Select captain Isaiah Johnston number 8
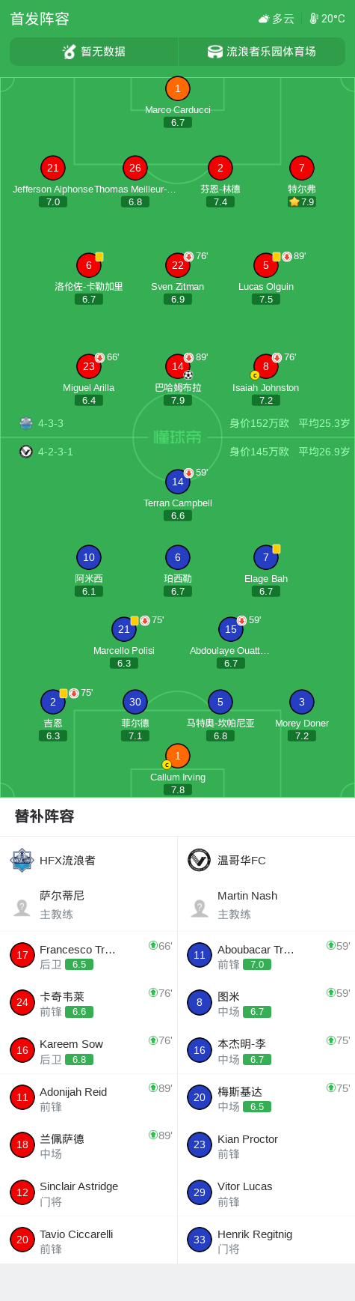 (266, 367)
